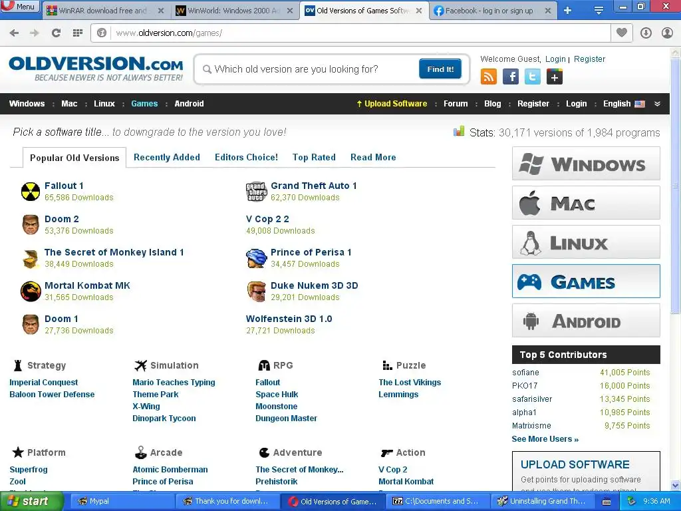Open the speed dial grid icon
Screen dimensions: 681x511
point(78,33)
